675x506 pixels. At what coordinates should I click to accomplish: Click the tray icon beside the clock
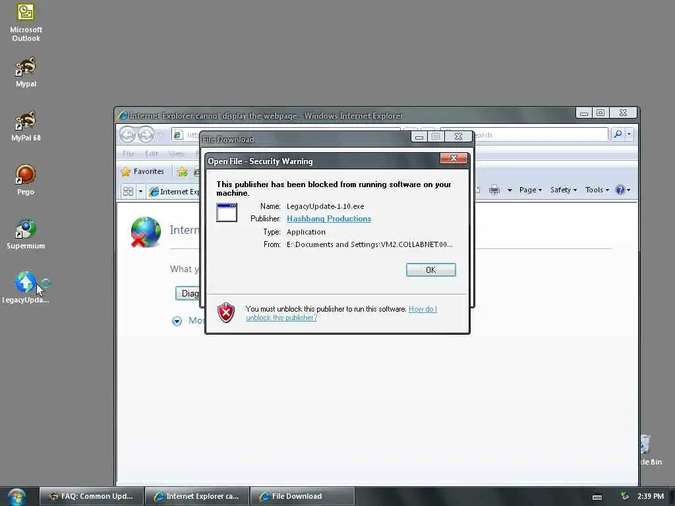(x=625, y=497)
